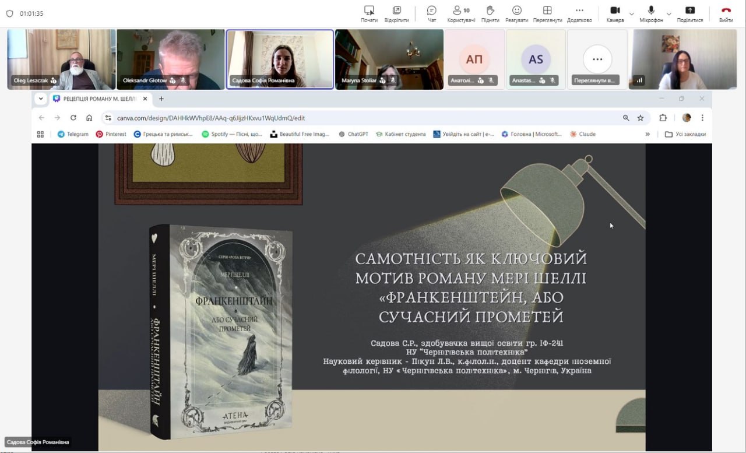This screenshot has width=746, height=453.
Task: Select Maryna Stoliar's video tile
Action: [x=389, y=59]
